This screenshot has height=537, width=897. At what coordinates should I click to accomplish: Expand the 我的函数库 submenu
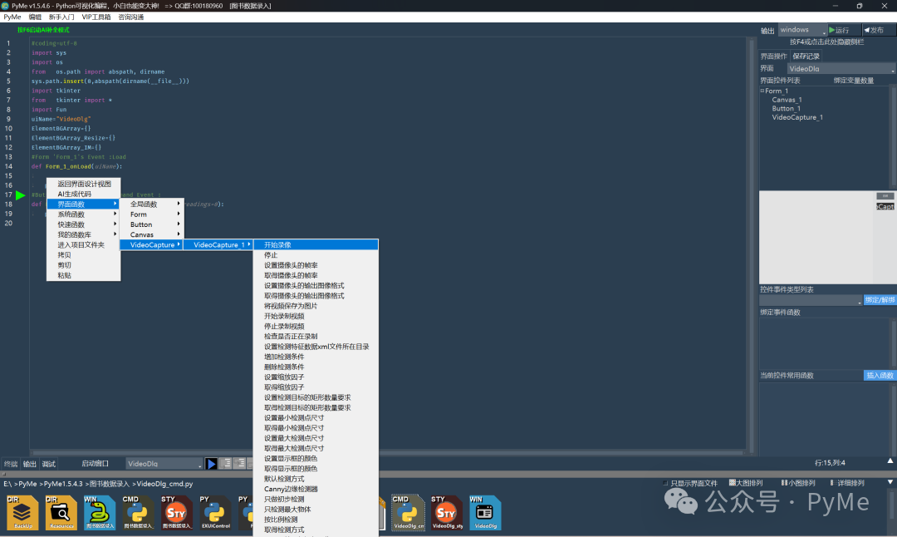click(84, 234)
